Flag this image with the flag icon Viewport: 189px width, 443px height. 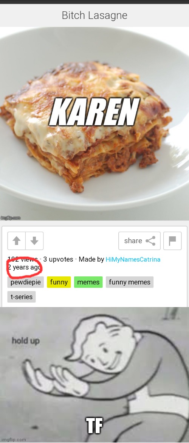click(172, 241)
